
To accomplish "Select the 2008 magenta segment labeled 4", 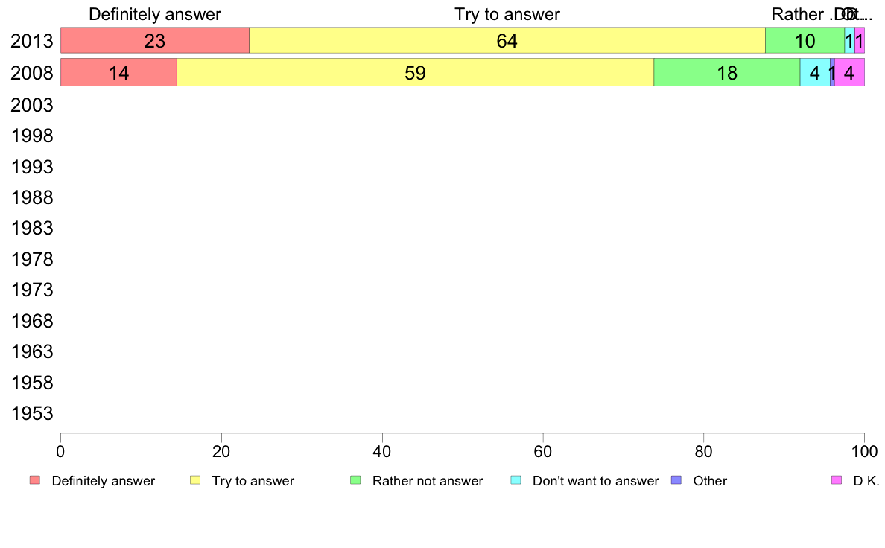I will point(849,72).
